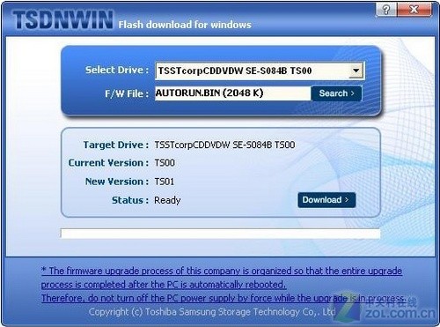Click the Select Drive label
440x327 pixels.
[x=117, y=70]
